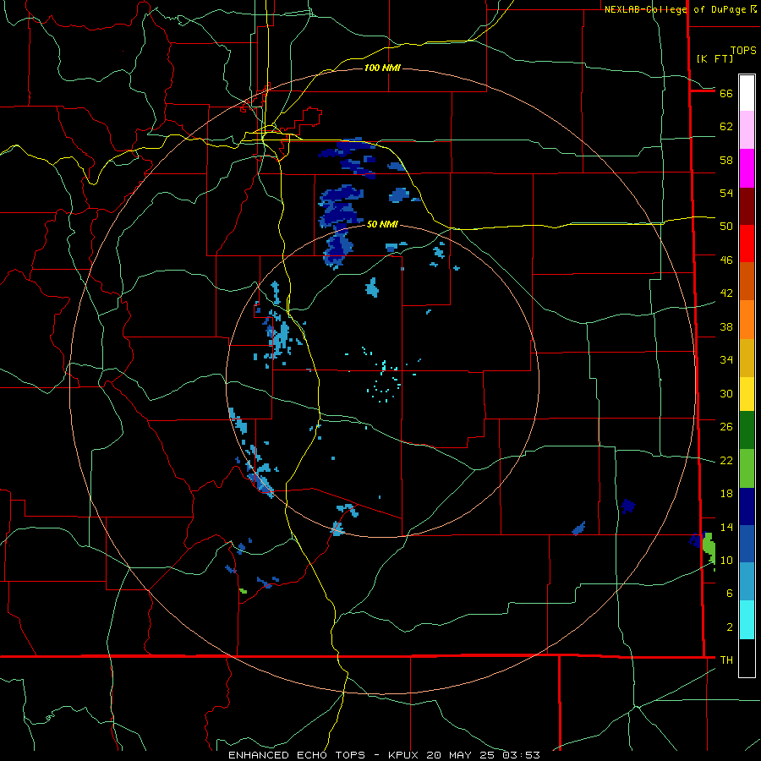Click the dark green legend swatch

(747, 430)
